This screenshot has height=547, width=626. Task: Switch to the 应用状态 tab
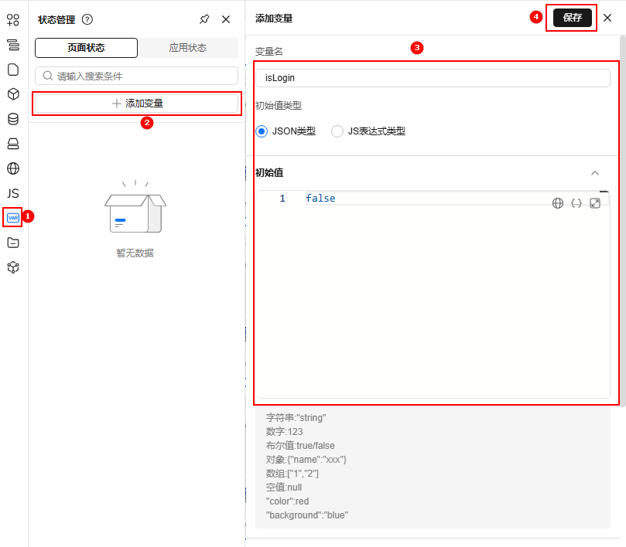(188, 48)
